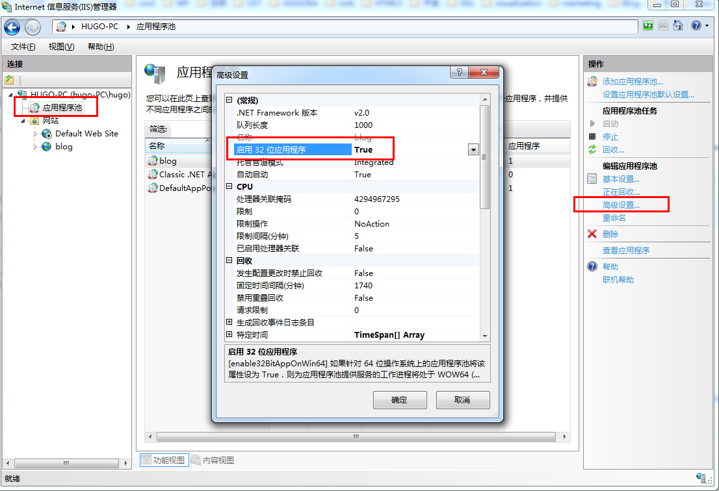This screenshot has width=719, height=491.
Task: Click the blog application pool icon in list
Action: [x=153, y=161]
